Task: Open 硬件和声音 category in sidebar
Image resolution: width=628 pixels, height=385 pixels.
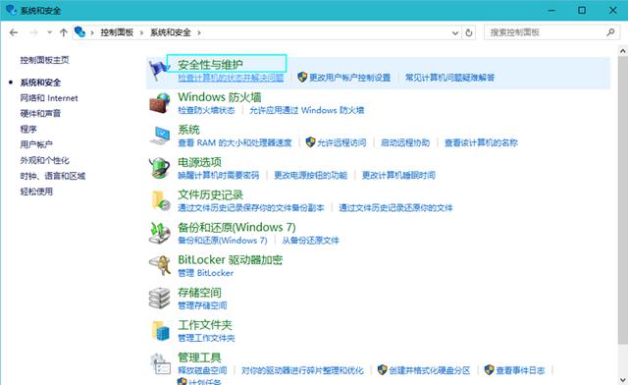Action: click(x=40, y=114)
